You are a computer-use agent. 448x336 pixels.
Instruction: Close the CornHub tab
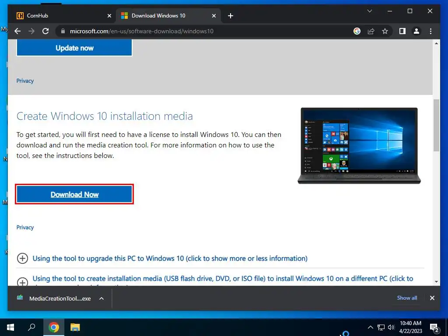[x=109, y=16]
